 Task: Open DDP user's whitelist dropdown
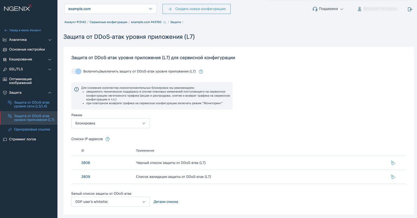click(x=110, y=202)
